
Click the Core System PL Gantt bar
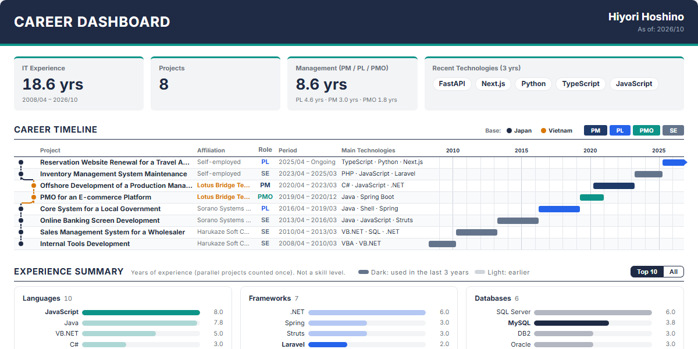pyautogui.click(x=559, y=209)
